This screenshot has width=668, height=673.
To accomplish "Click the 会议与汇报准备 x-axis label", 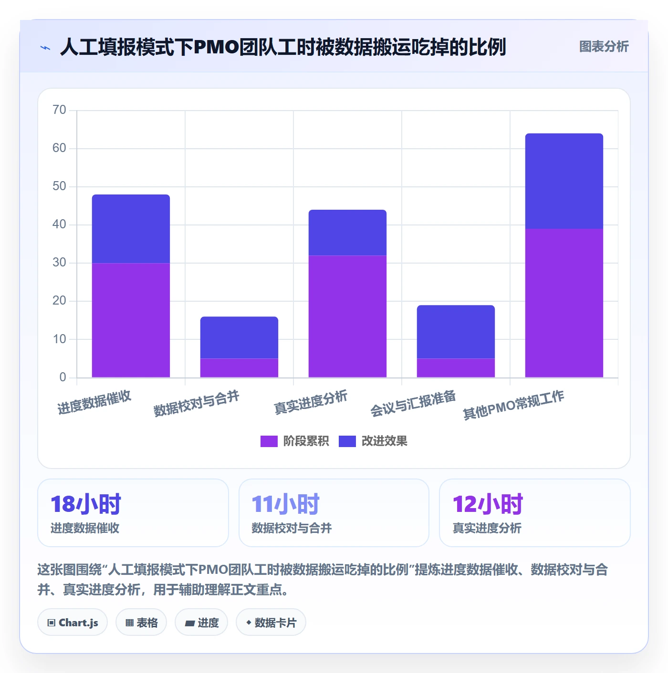I will [x=413, y=404].
